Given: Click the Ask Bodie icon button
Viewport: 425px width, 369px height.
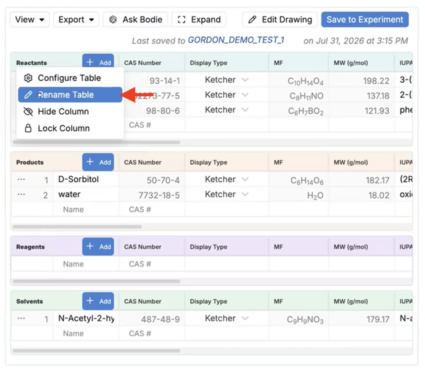Looking at the screenshot, I should [113, 20].
